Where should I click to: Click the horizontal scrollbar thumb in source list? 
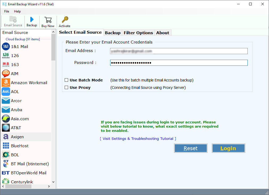[x=18, y=186]
